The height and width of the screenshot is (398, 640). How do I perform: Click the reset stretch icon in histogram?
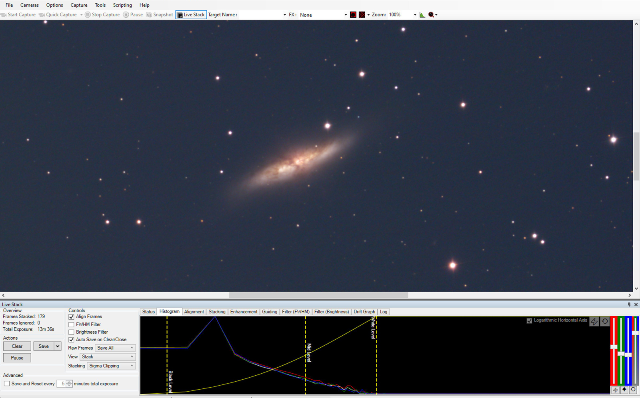coord(605,321)
